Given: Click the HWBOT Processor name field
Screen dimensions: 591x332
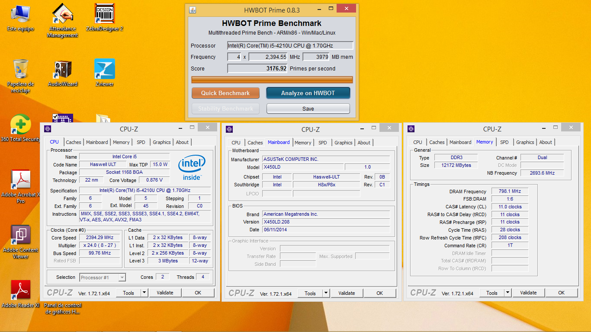Looking at the screenshot, I should point(290,45).
